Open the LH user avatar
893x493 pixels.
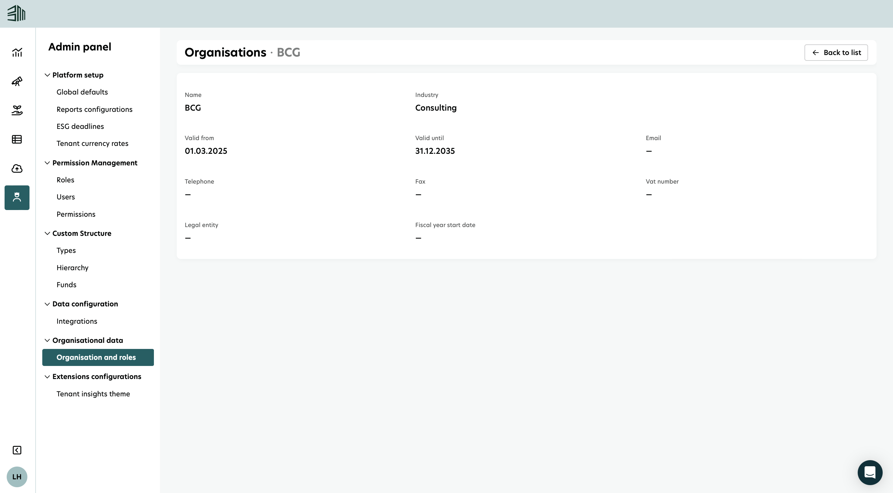(17, 477)
